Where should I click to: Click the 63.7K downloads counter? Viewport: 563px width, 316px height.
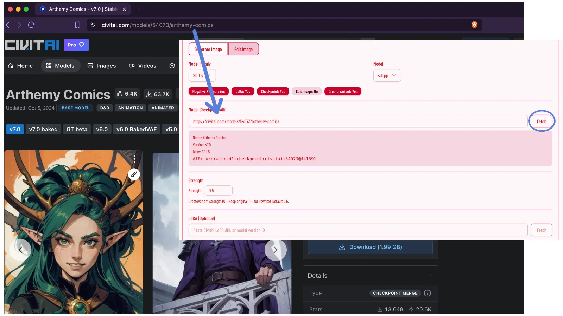[x=158, y=94]
